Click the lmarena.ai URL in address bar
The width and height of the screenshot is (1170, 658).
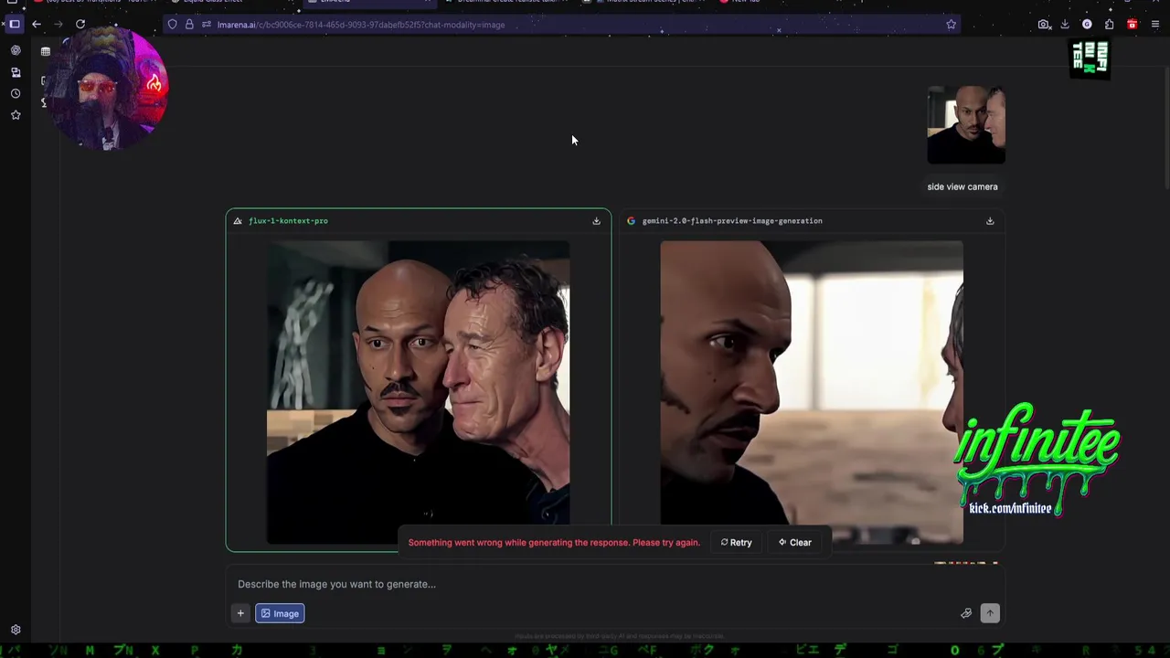(x=361, y=25)
